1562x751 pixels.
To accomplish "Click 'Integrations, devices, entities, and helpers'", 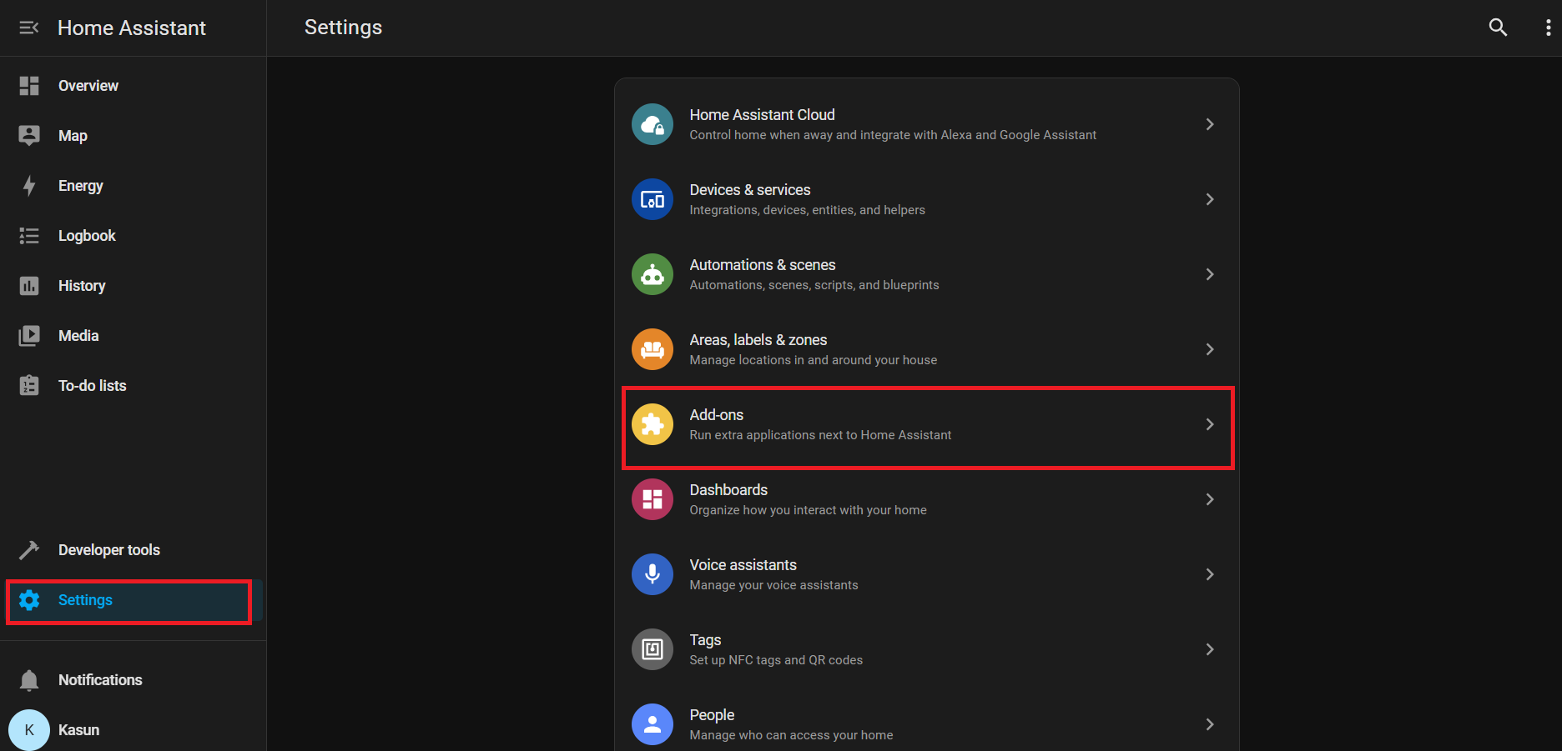I will (808, 210).
